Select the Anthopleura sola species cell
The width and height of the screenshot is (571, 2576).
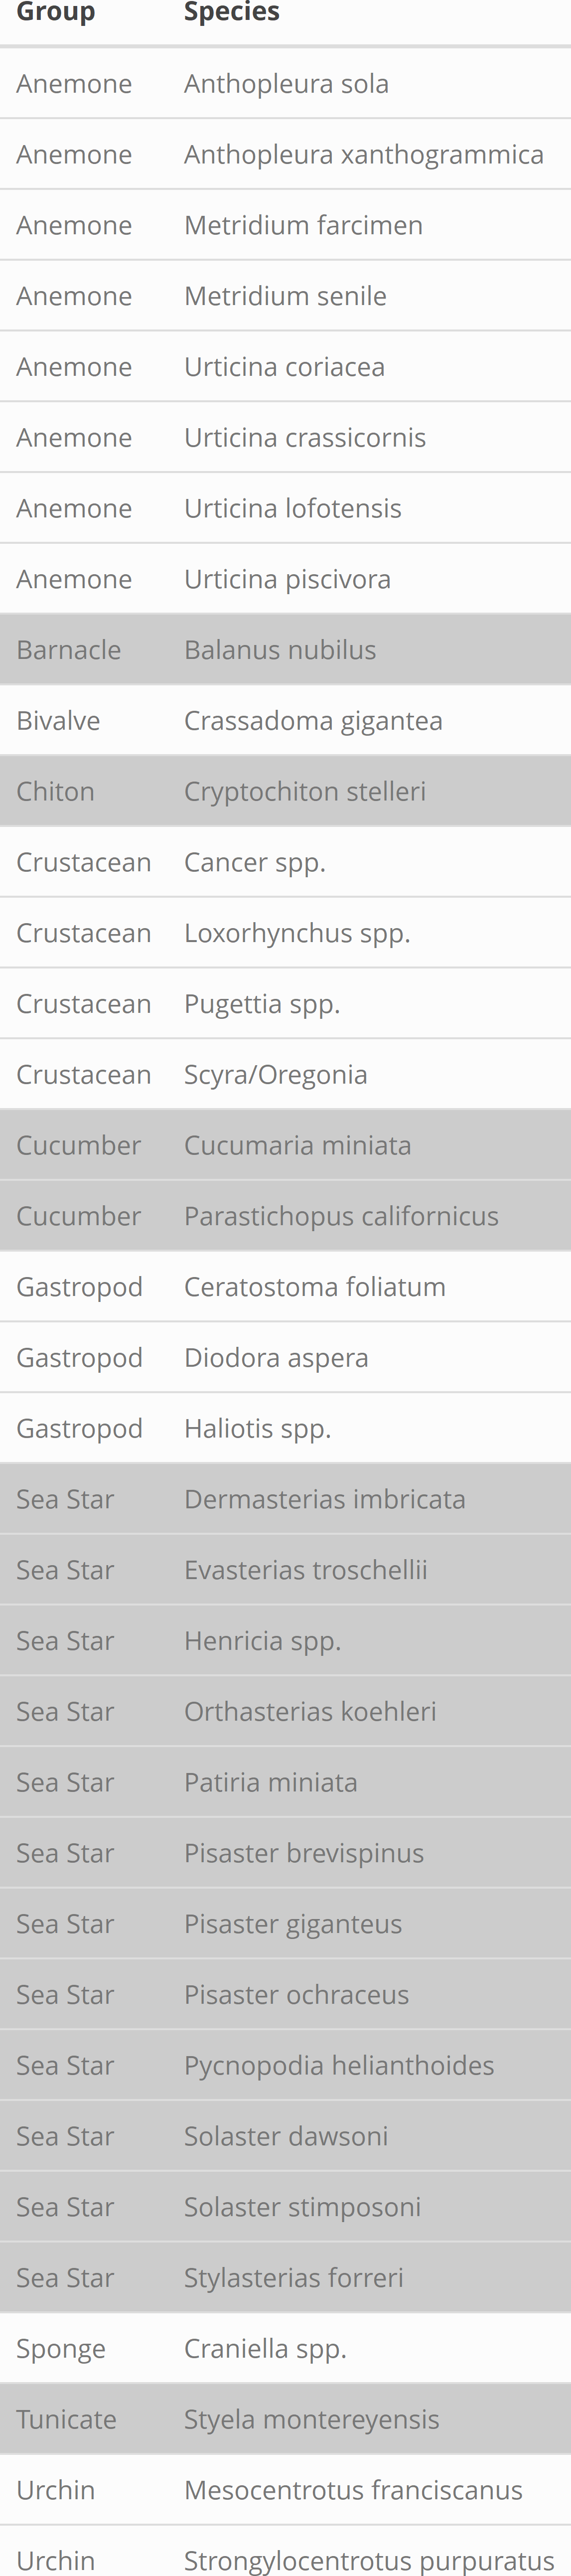pyautogui.click(x=286, y=84)
